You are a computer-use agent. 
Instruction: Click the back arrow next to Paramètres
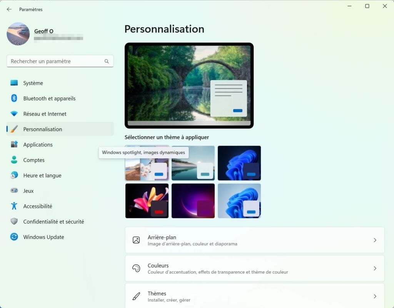pyautogui.click(x=9, y=9)
